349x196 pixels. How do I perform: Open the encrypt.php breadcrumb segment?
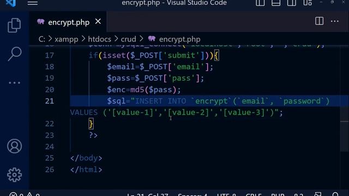(x=179, y=39)
